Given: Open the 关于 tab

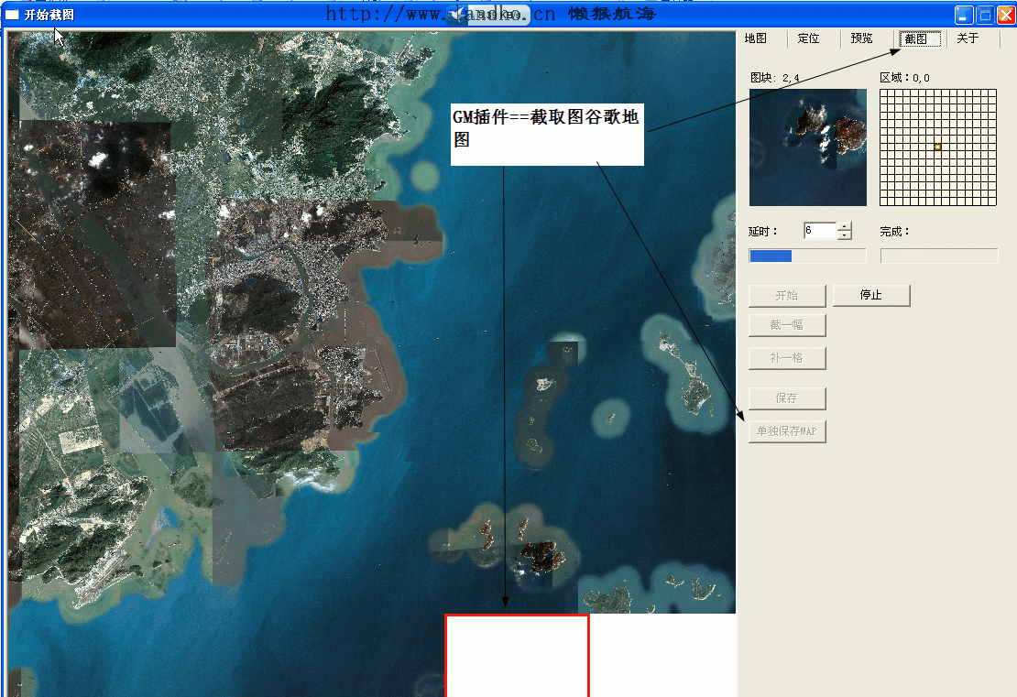Looking at the screenshot, I should coord(968,38).
